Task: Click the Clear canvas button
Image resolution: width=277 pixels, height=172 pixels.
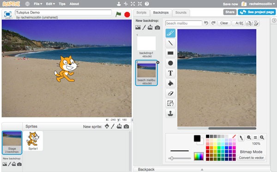Action: (224, 23)
